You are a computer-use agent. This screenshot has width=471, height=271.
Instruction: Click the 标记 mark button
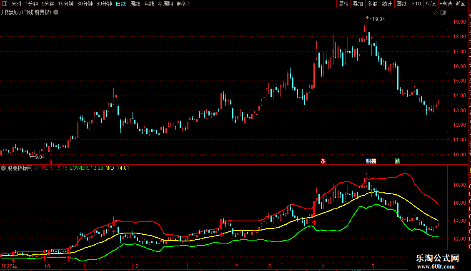[x=431, y=4]
